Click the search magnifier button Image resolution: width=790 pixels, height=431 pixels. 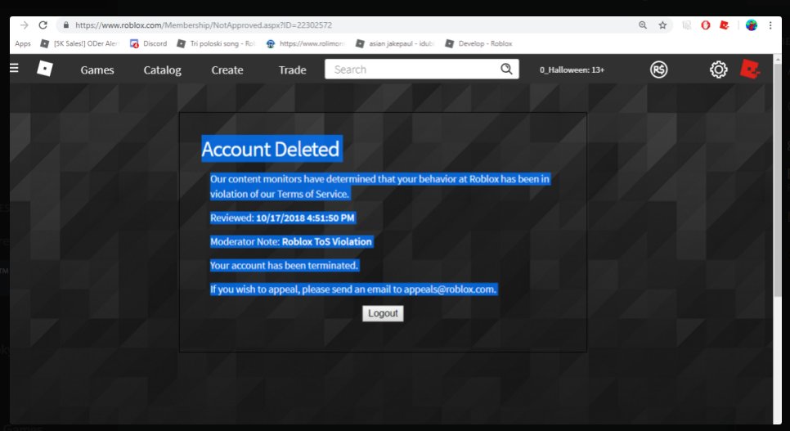[x=506, y=69]
